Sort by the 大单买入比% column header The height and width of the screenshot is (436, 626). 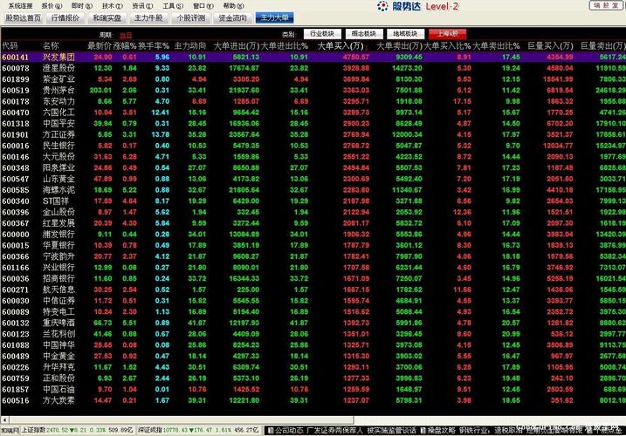448,46
